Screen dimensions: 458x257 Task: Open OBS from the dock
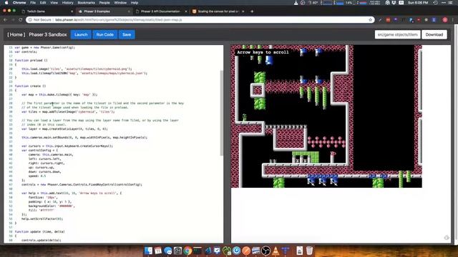point(265,251)
